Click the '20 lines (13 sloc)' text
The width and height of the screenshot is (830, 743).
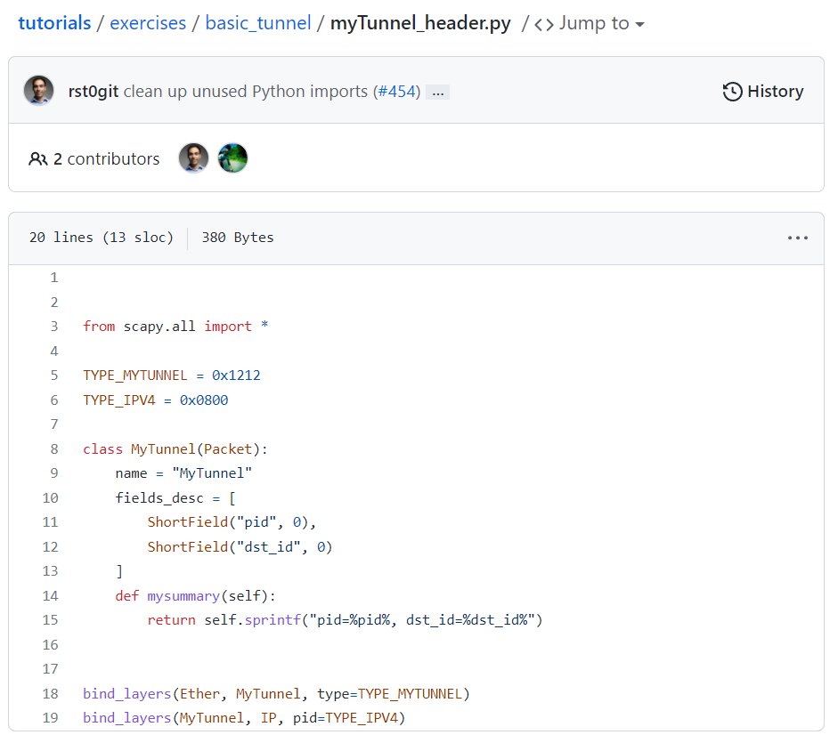click(x=102, y=238)
